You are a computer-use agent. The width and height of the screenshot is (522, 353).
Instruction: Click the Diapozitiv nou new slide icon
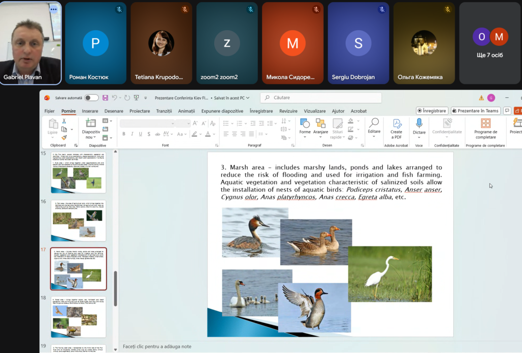click(x=91, y=123)
